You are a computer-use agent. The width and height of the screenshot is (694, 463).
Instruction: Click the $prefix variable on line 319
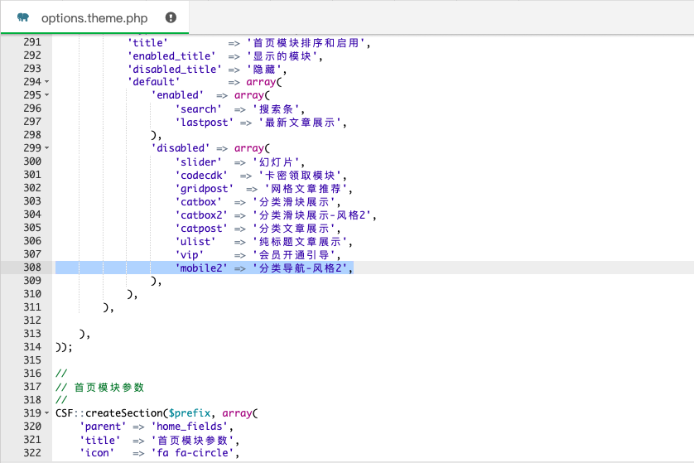189,413
